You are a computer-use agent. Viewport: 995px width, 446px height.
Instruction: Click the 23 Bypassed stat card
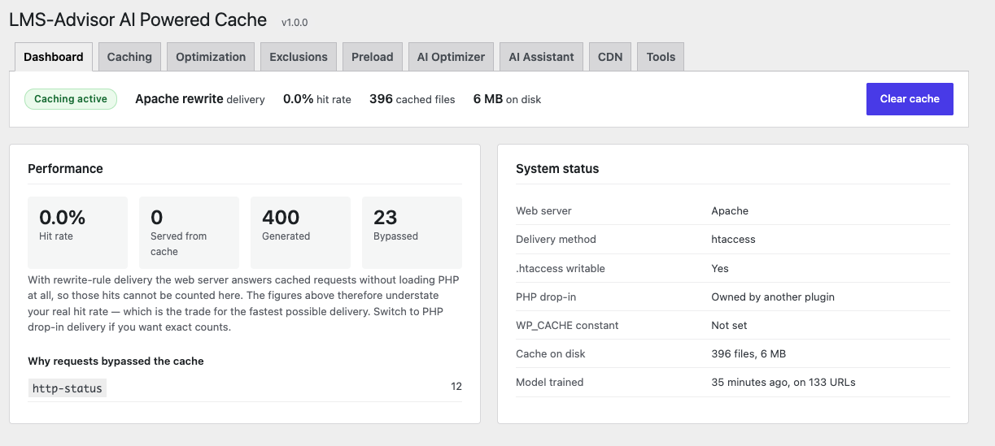(x=412, y=232)
